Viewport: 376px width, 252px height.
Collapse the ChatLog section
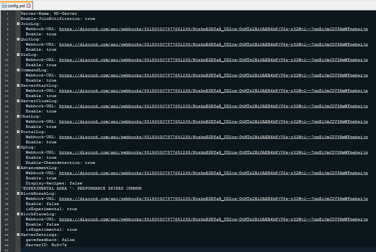coord(18,116)
